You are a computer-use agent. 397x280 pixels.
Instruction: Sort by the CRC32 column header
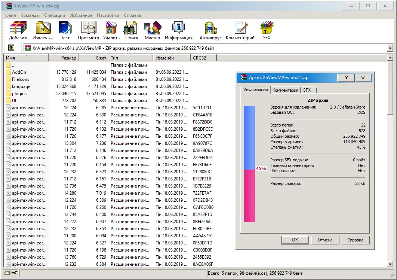coord(204,58)
